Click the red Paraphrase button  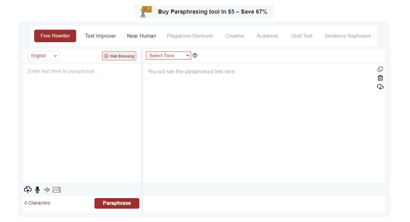pos(117,203)
